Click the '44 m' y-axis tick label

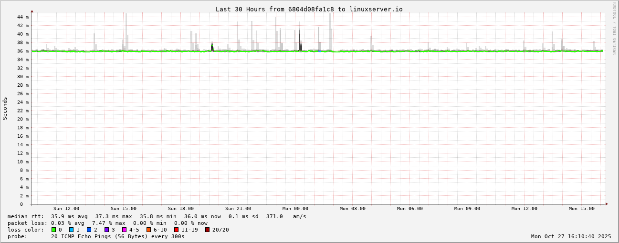[x=23, y=17]
